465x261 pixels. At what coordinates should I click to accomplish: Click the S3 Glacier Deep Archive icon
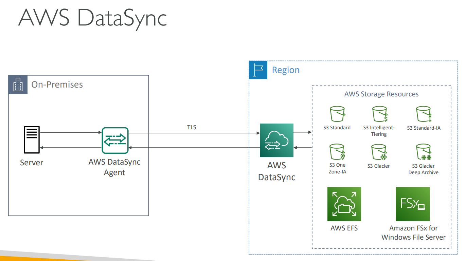click(424, 152)
